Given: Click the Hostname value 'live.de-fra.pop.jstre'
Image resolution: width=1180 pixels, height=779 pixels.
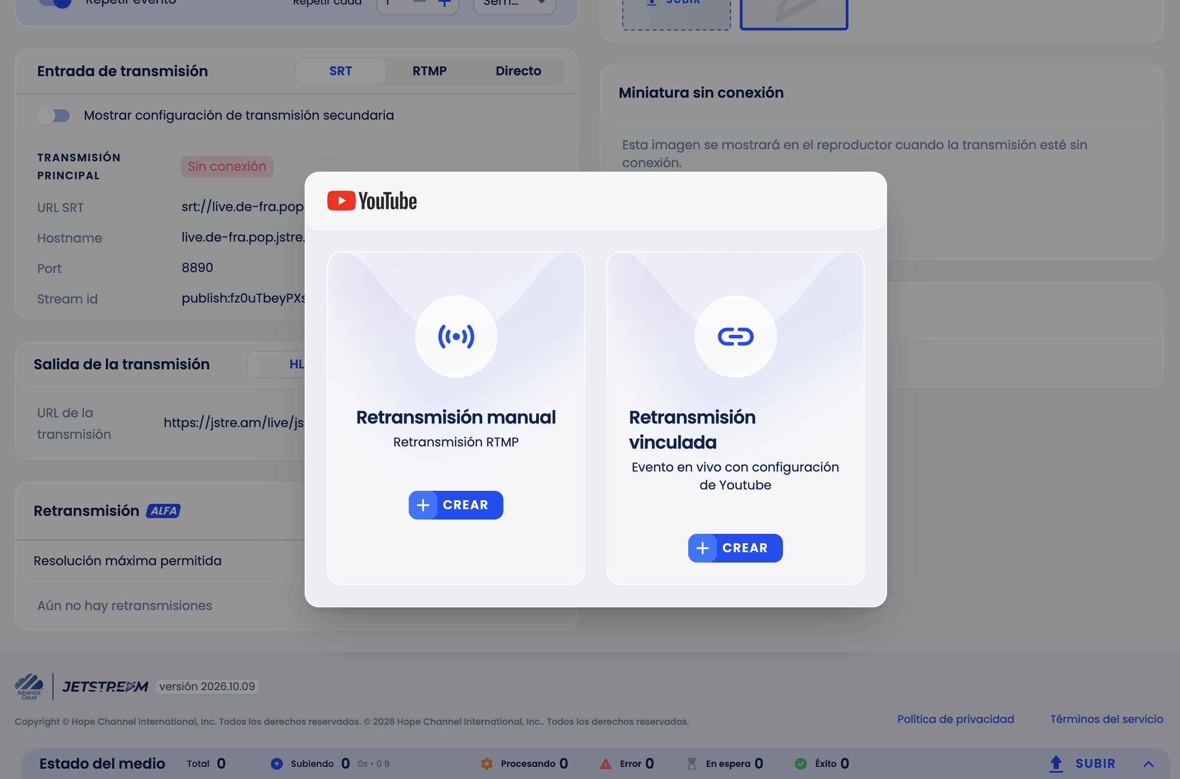Looking at the screenshot, I should point(243,238).
